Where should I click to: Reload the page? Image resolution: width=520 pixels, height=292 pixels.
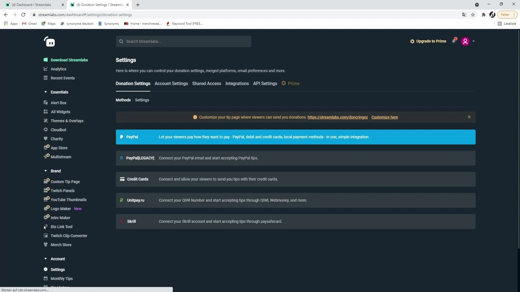(x=23, y=15)
